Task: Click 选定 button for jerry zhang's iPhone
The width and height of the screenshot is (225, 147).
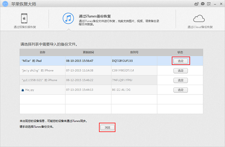Action: [x=181, y=70]
